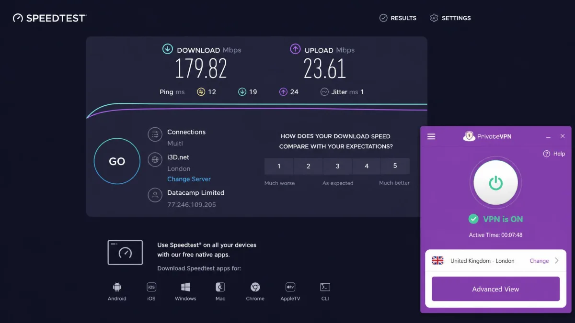Screen dimensions: 575x323
Task: Close the PrivateVPN window
Action: click(563, 136)
